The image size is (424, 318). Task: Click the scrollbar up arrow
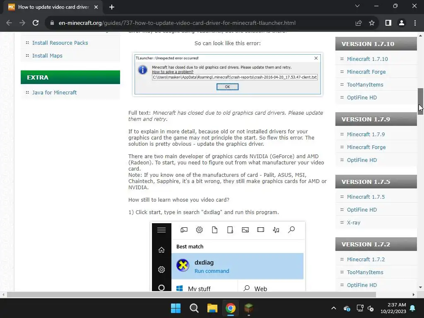pyautogui.click(x=421, y=36)
